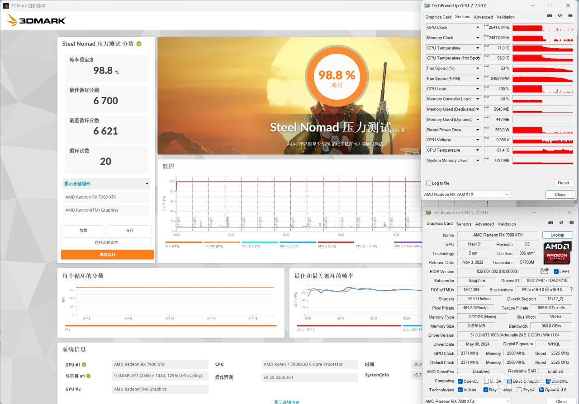
Task: Toggle the Log to file checkbox
Action: pos(428,183)
